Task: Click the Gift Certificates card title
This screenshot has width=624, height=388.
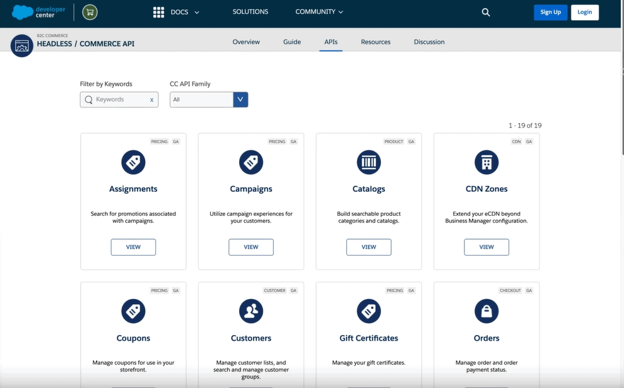Action: (369, 338)
